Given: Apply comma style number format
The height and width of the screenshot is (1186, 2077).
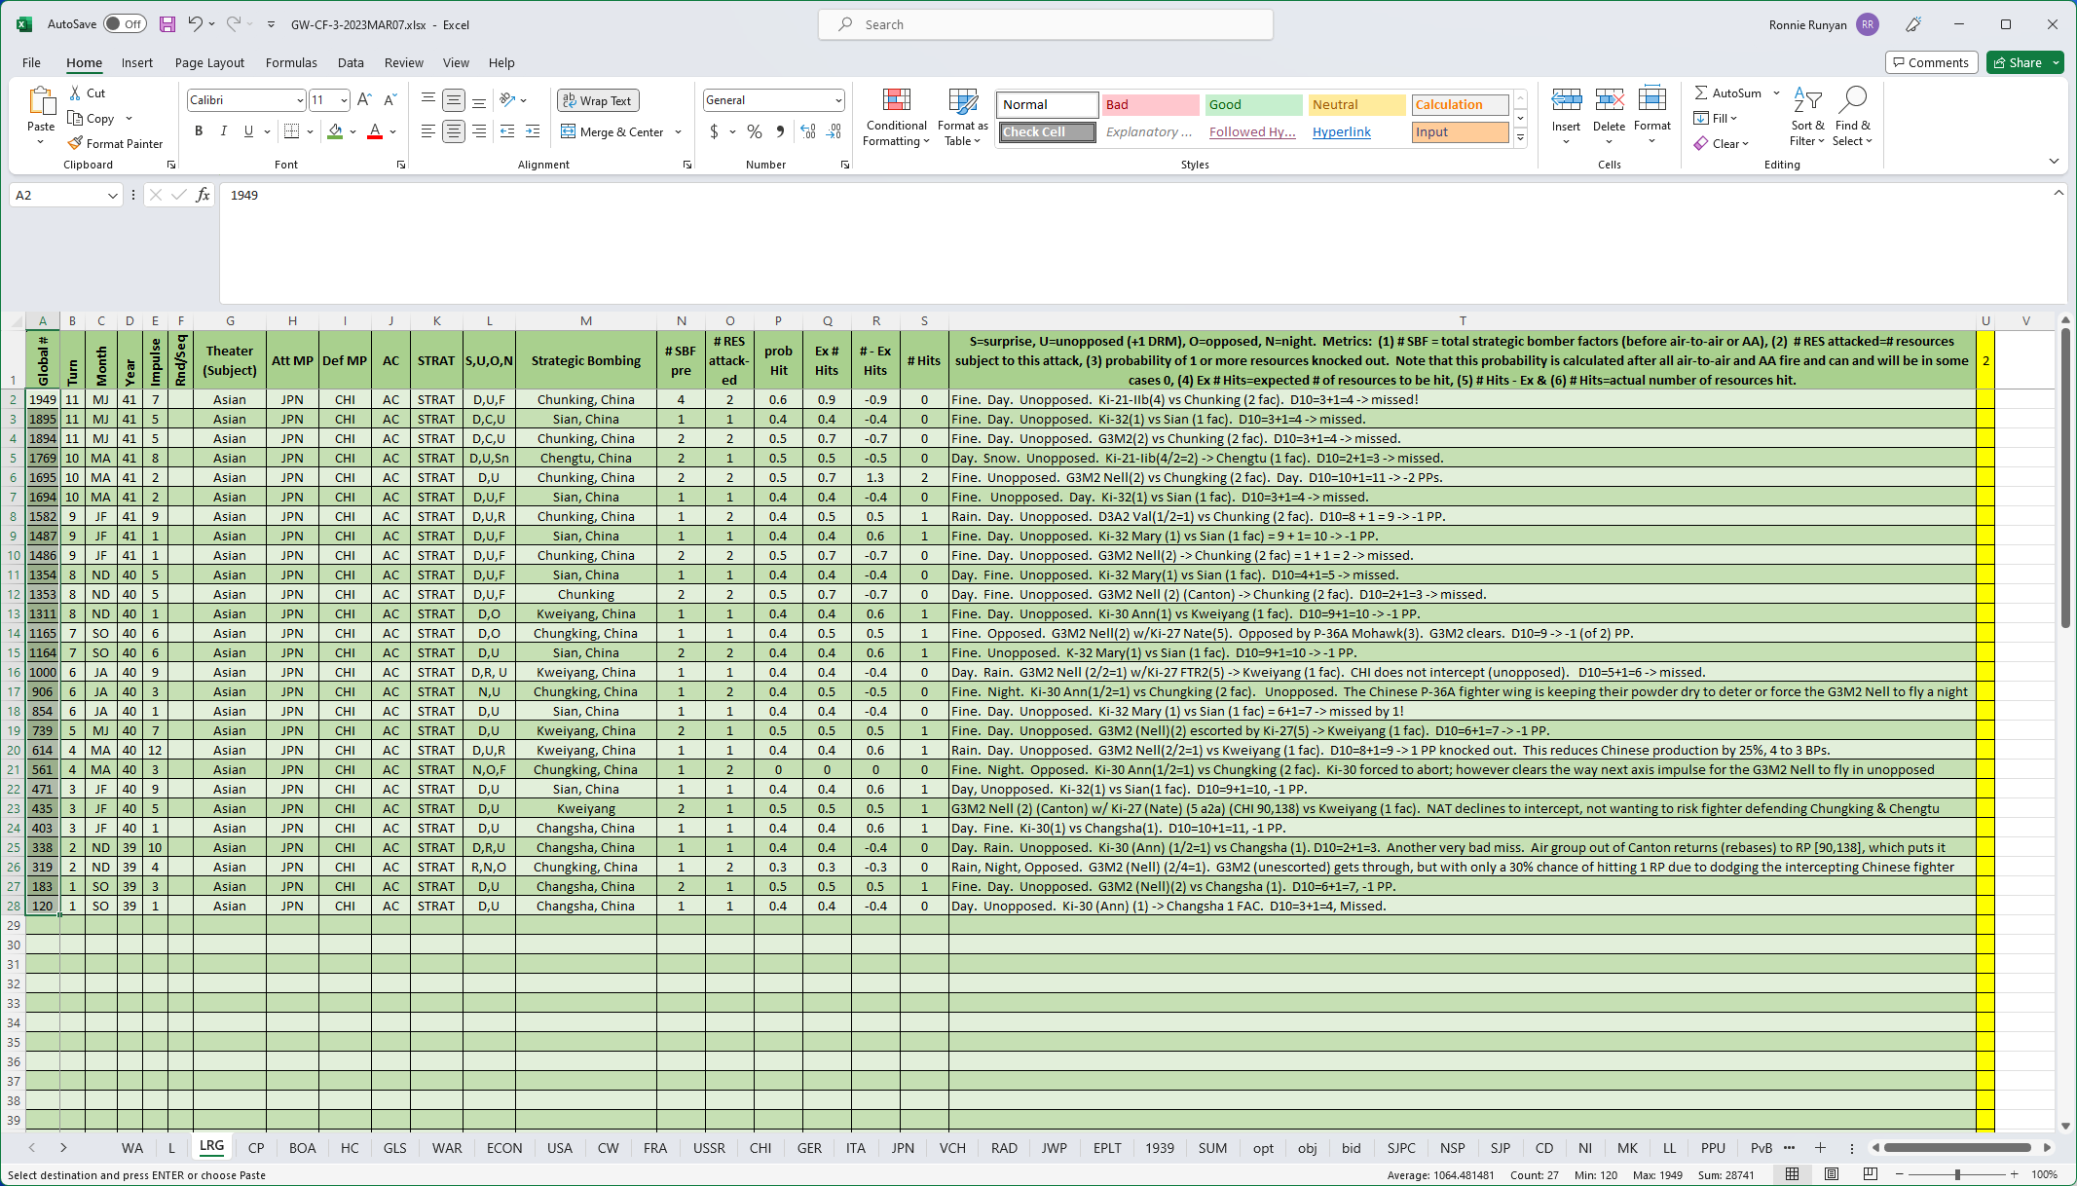Looking at the screenshot, I should coord(780,131).
